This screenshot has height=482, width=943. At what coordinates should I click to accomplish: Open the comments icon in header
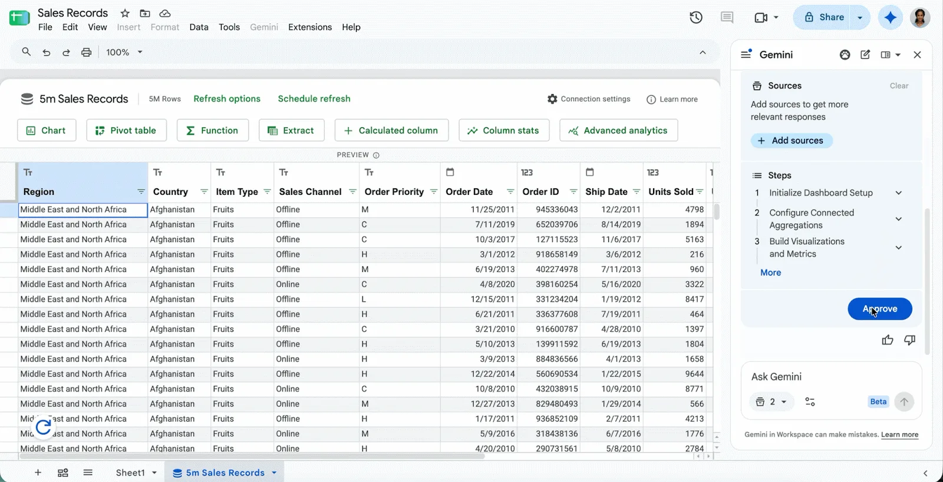(727, 18)
